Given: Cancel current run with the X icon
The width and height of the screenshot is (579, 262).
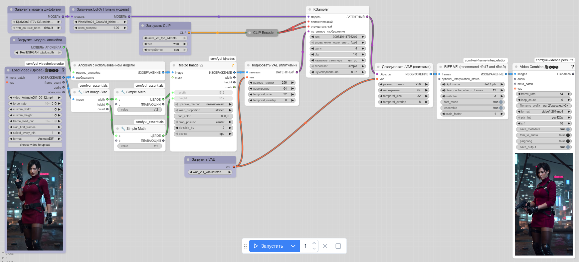Looking at the screenshot, I should click(325, 246).
